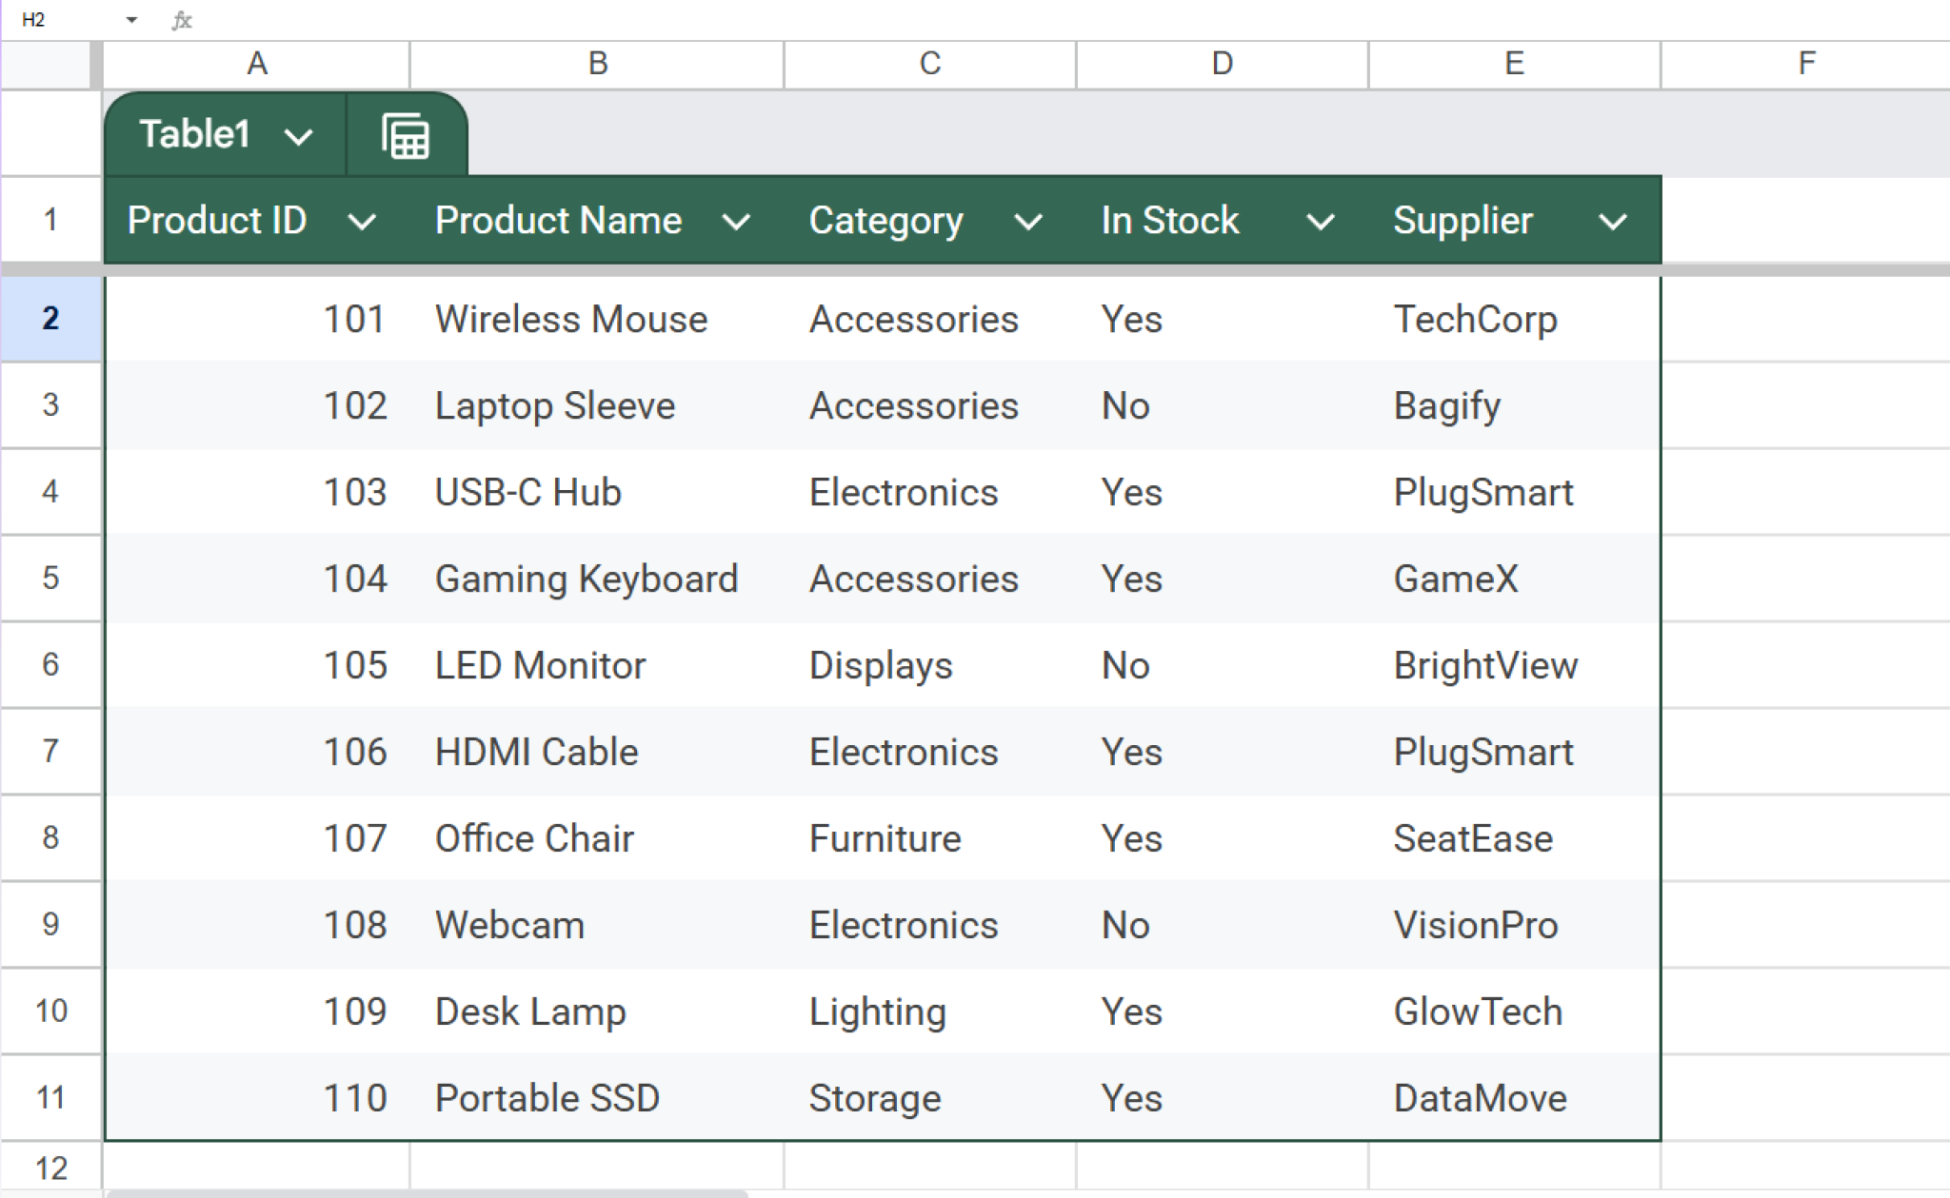Open the Product Name column menu

738,222
